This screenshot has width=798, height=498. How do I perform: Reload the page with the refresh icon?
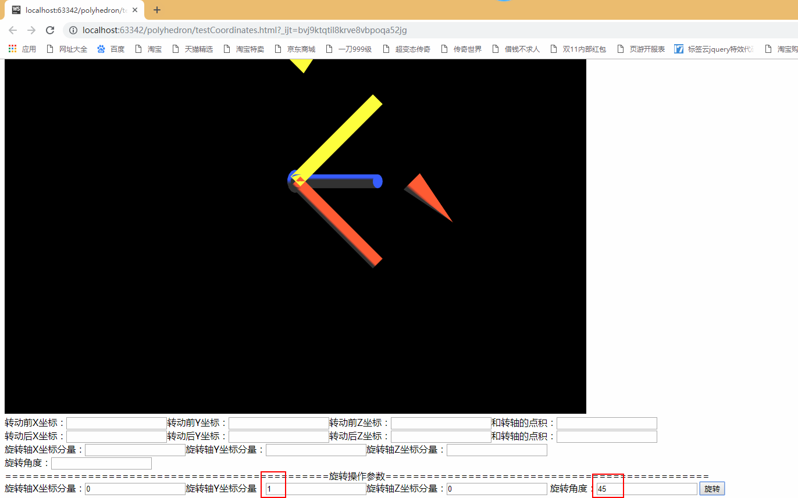[x=50, y=30]
